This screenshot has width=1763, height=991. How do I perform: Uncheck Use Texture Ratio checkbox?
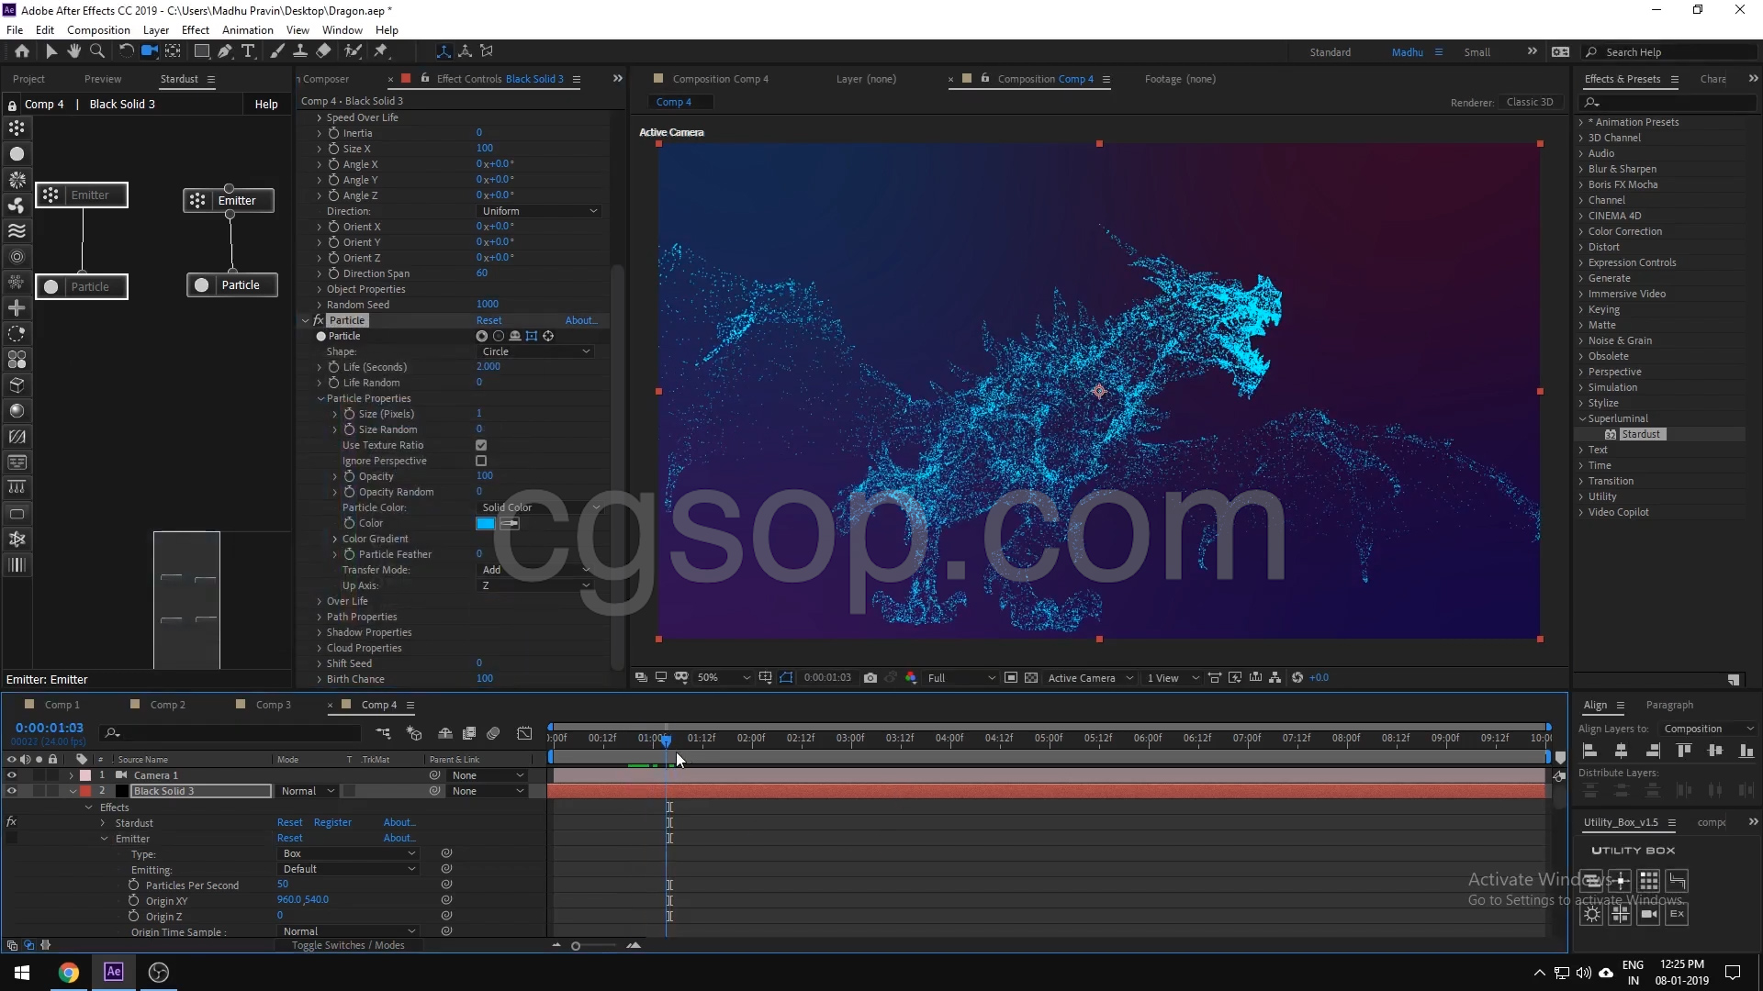[481, 445]
